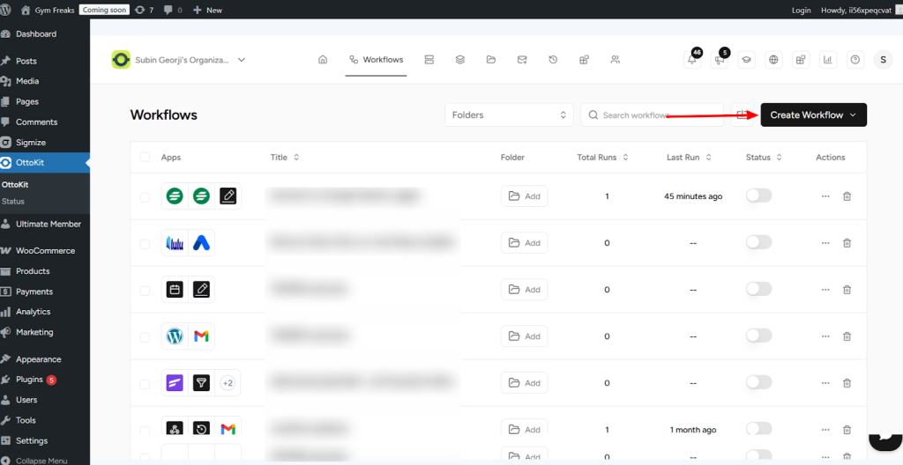903x465 pixels.
Task: Click the notifications bell icon
Action: 693,60
